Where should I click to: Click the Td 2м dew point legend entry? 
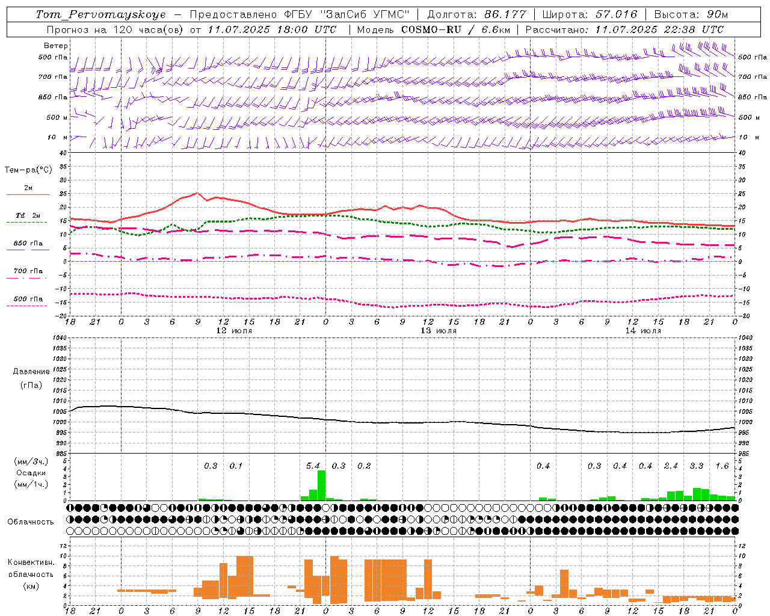(28, 215)
